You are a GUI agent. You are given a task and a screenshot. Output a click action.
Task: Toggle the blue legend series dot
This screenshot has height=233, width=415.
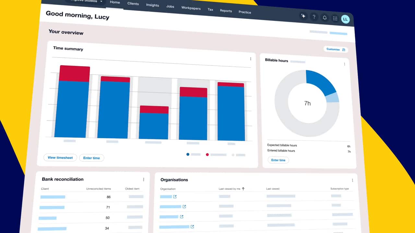tap(188, 154)
